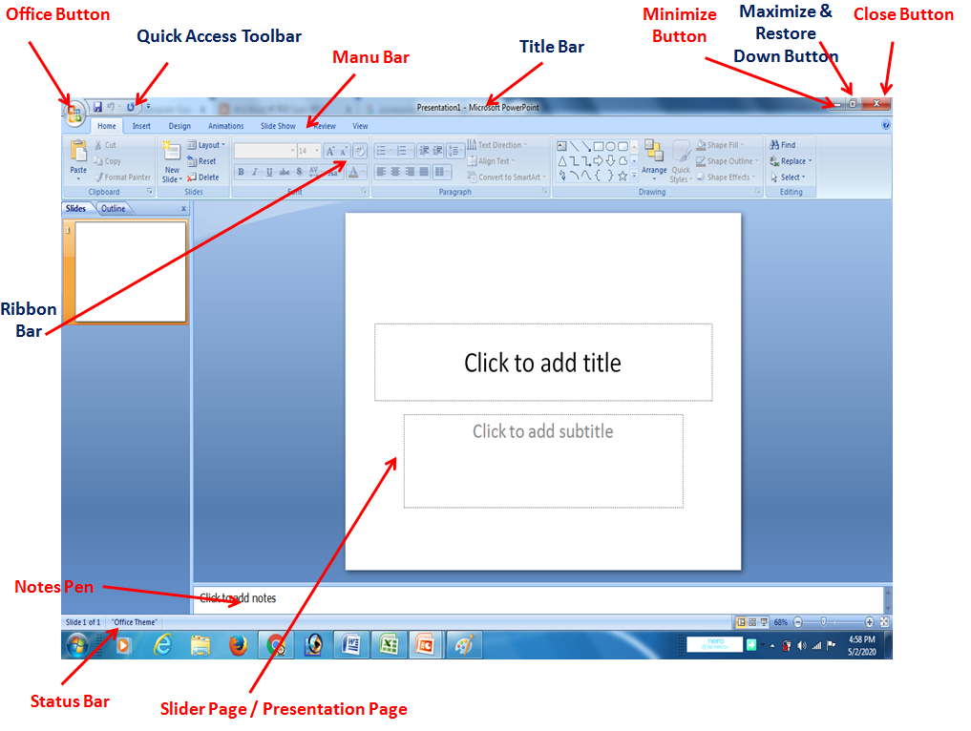Click Convert to SmartArt button
The width and height of the screenshot is (971, 731).
507,178
